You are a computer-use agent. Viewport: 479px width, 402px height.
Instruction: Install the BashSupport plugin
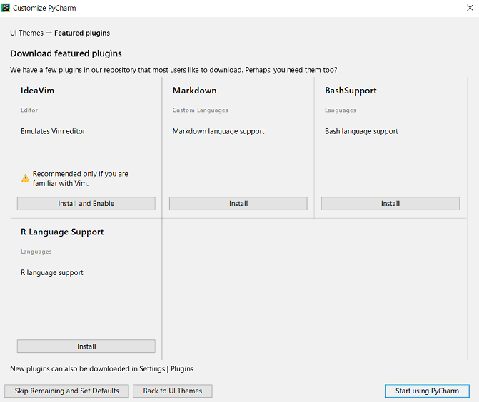[390, 204]
